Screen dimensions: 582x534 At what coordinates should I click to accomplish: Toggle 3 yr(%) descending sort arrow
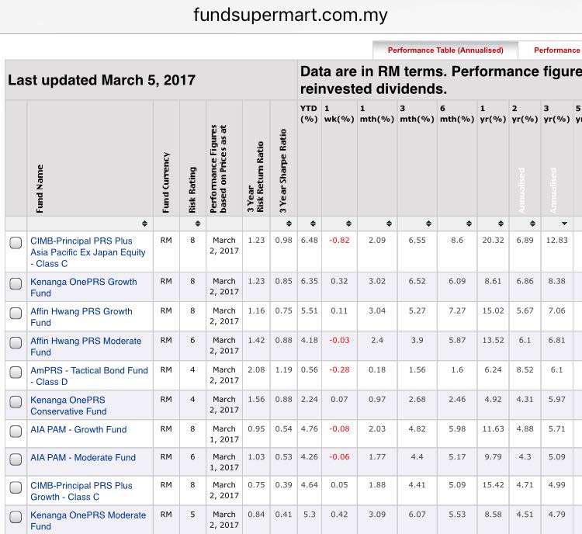point(565,224)
